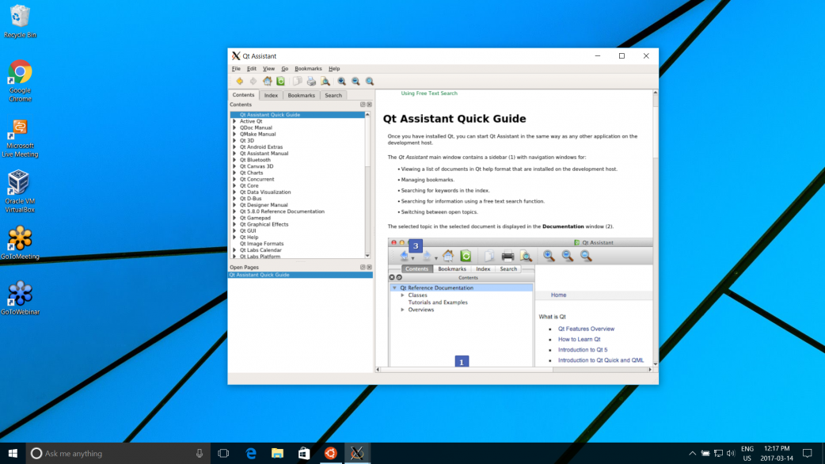Click the Reset Zoom magnifier icon
Screen dimensions: 825x464
click(x=370, y=81)
